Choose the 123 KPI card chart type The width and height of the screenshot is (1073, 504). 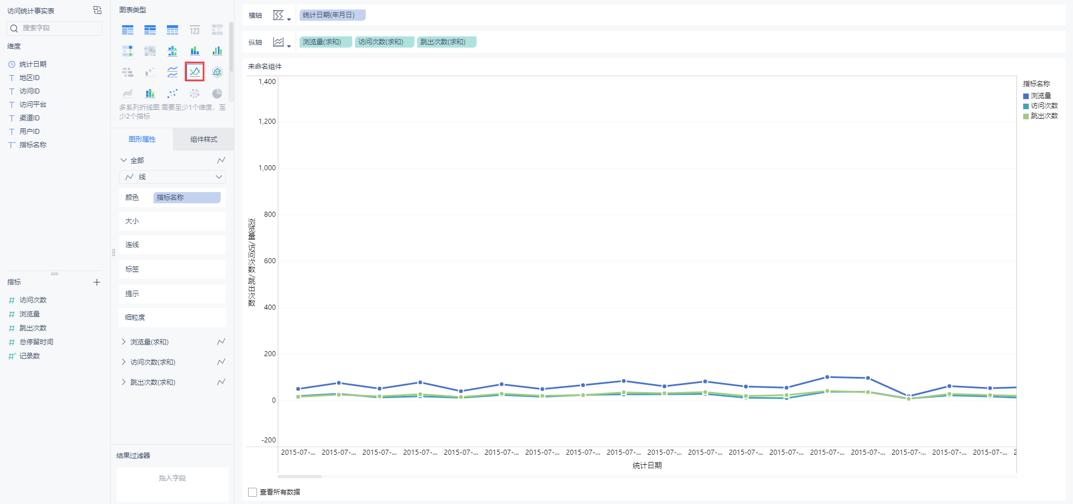195,30
